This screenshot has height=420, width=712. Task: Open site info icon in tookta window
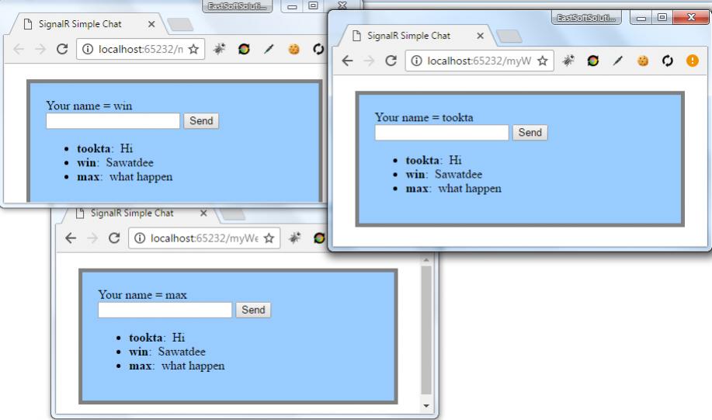[416, 61]
